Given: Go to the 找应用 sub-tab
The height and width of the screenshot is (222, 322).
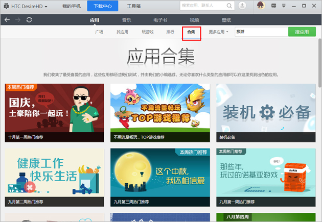Looking at the screenshot, I should coord(122,32).
